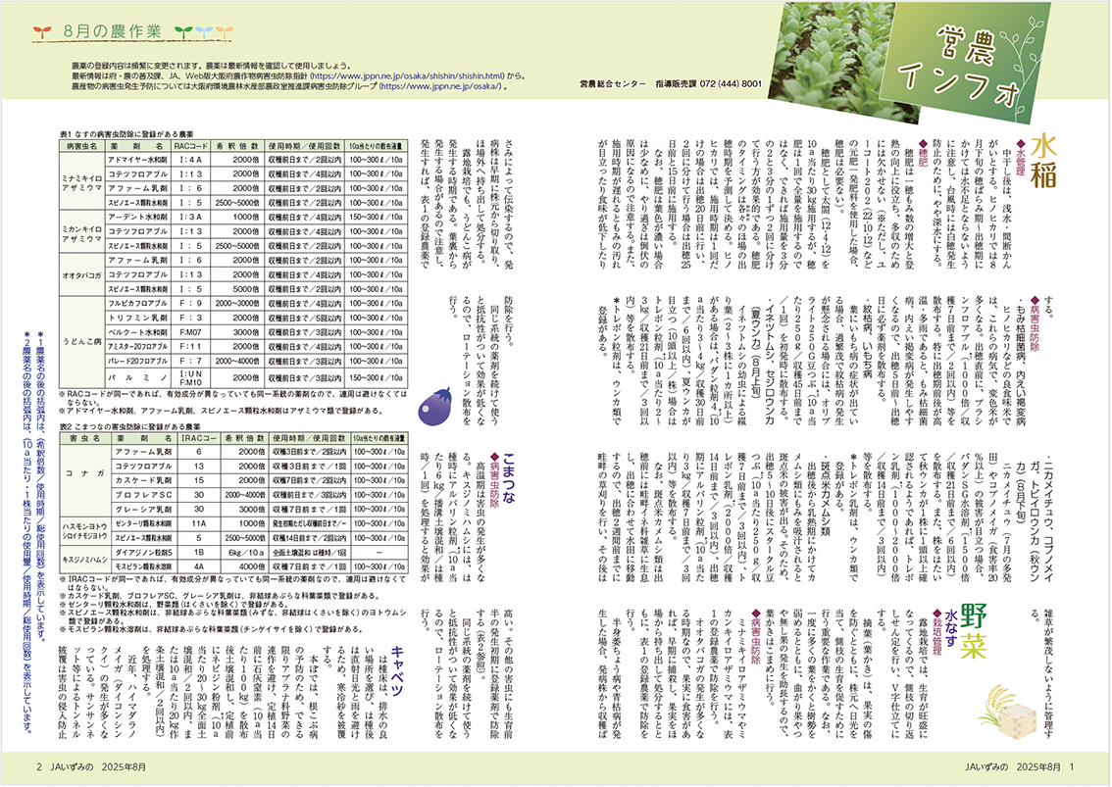
Task: Select the キャベツ heading
Action: (x=397, y=670)
